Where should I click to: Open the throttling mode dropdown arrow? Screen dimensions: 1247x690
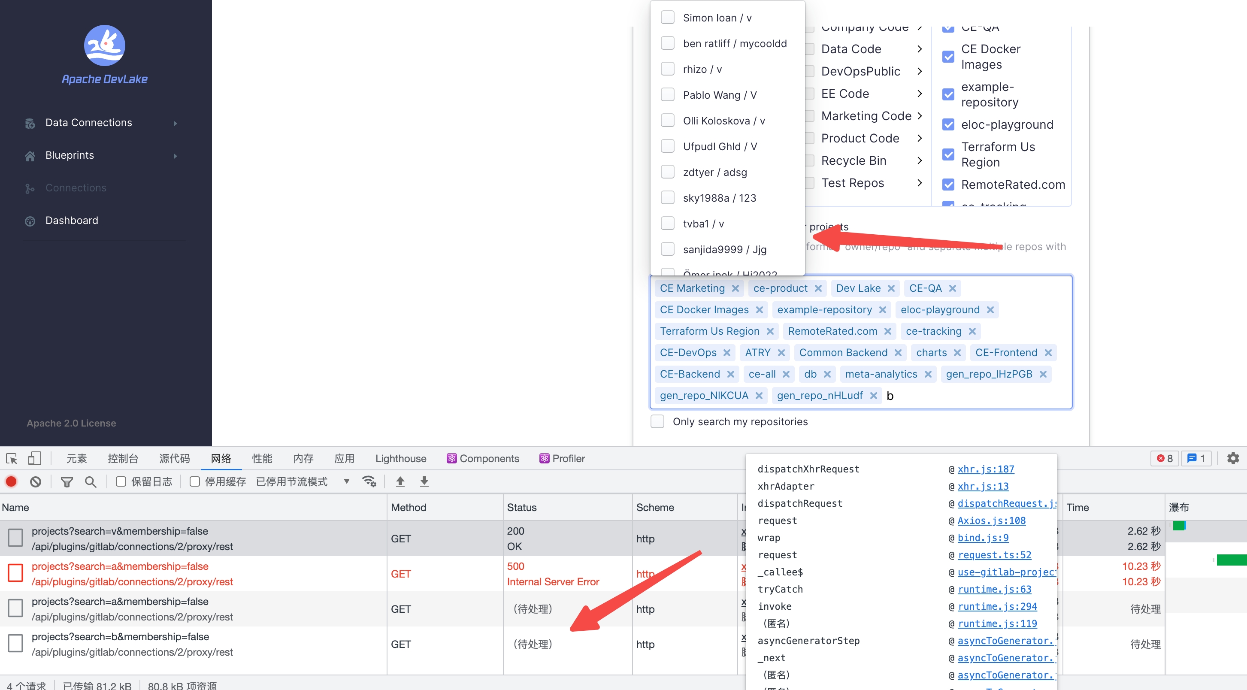pyautogui.click(x=347, y=481)
